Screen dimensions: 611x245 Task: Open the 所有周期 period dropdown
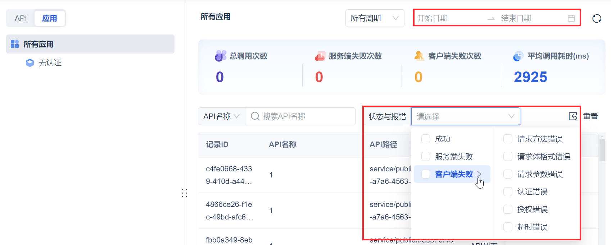click(x=375, y=18)
